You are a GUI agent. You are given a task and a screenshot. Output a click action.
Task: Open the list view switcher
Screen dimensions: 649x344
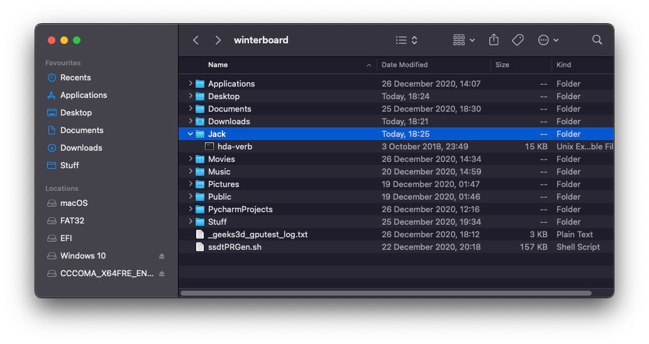click(406, 40)
